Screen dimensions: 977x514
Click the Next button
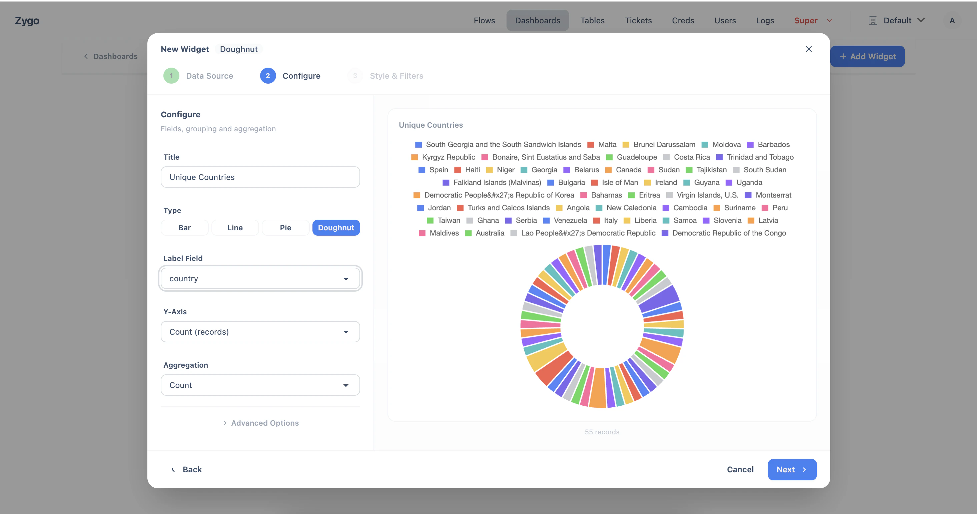click(x=792, y=469)
